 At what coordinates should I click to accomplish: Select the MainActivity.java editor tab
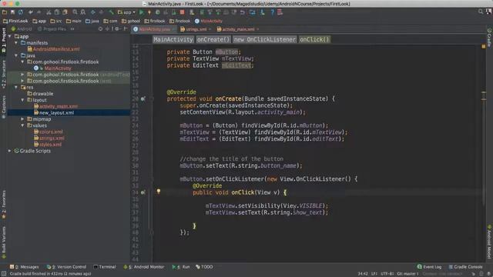154,29
